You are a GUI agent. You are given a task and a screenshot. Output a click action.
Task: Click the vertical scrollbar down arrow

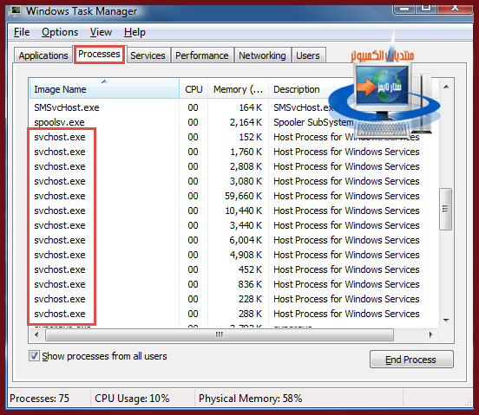446,321
